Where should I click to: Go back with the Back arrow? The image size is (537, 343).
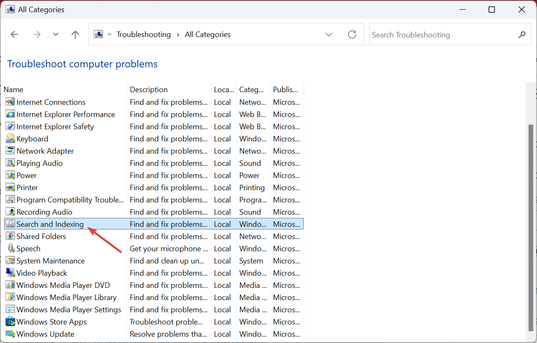(x=15, y=35)
